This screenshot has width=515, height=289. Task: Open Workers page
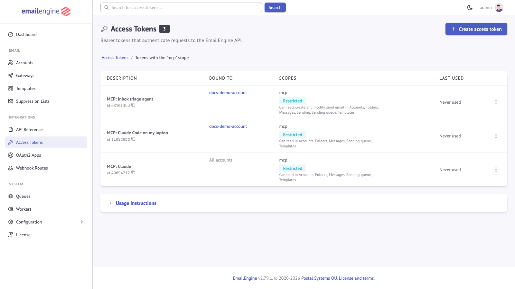(x=46, y=209)
